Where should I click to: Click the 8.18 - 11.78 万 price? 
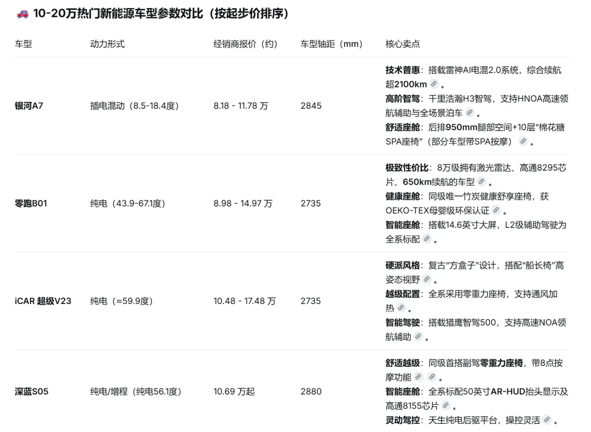pos(241,106)
